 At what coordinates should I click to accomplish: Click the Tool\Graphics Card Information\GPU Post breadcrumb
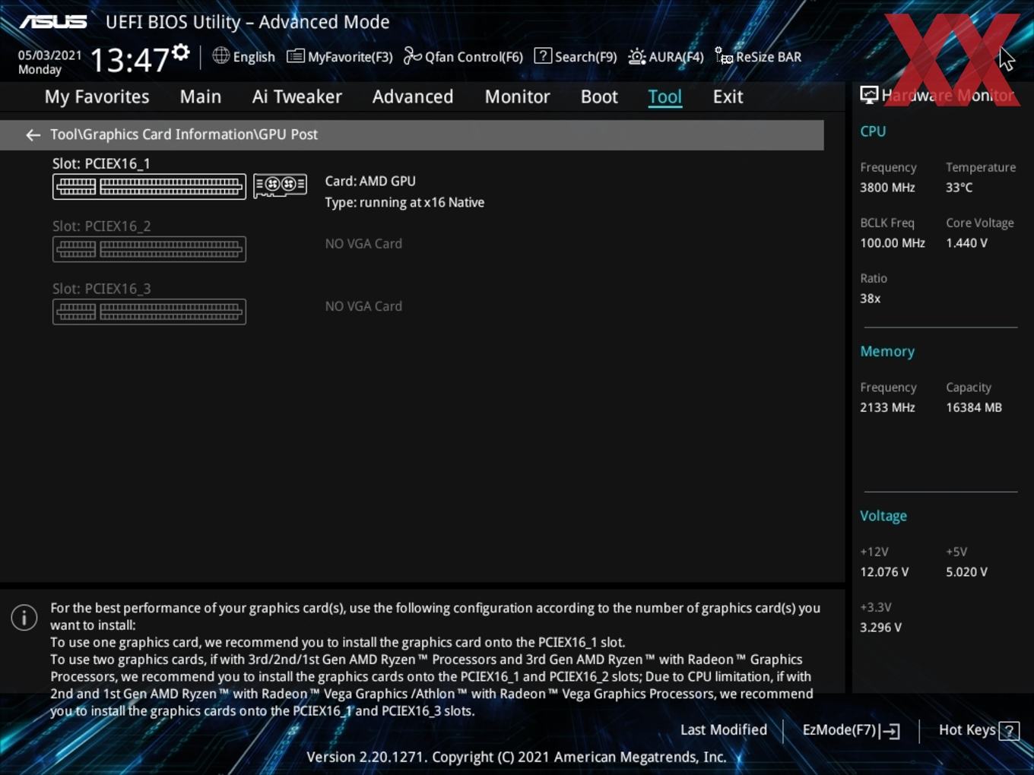tap(184, 134)
